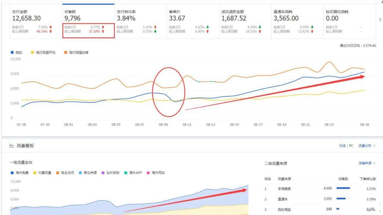Click the 手淘搜索 traffic source row
Viewport: 383px width, 215px height.
(x=285, y=188)
